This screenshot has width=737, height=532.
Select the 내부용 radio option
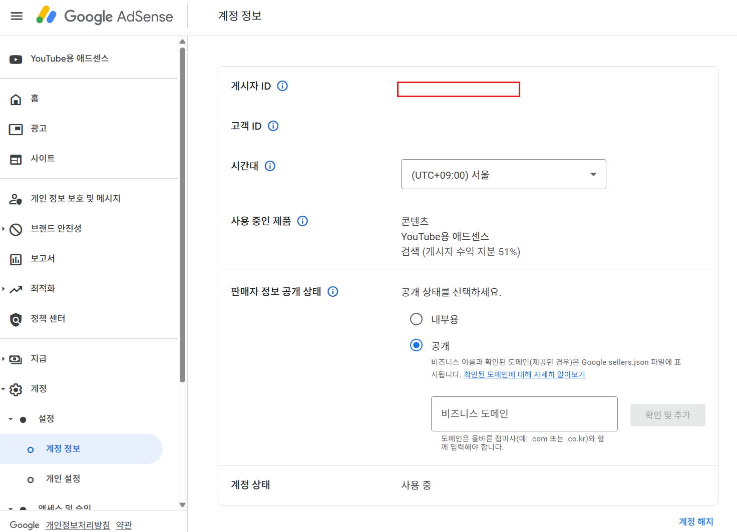(416, 319)
